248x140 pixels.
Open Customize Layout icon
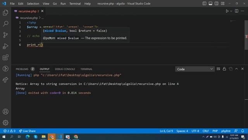click(x=222, y=3)
